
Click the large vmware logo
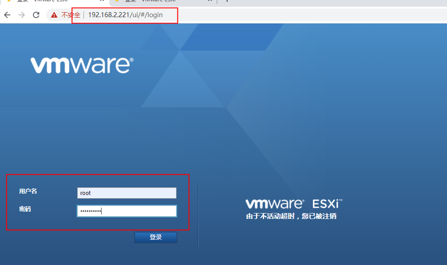[x=82, y=65]
